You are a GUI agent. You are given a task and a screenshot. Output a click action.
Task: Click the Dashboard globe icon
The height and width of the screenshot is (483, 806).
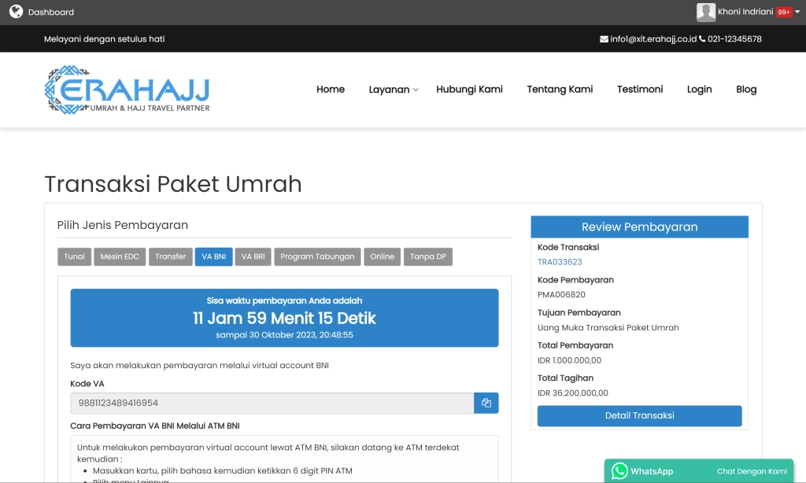tap(17, 11)
